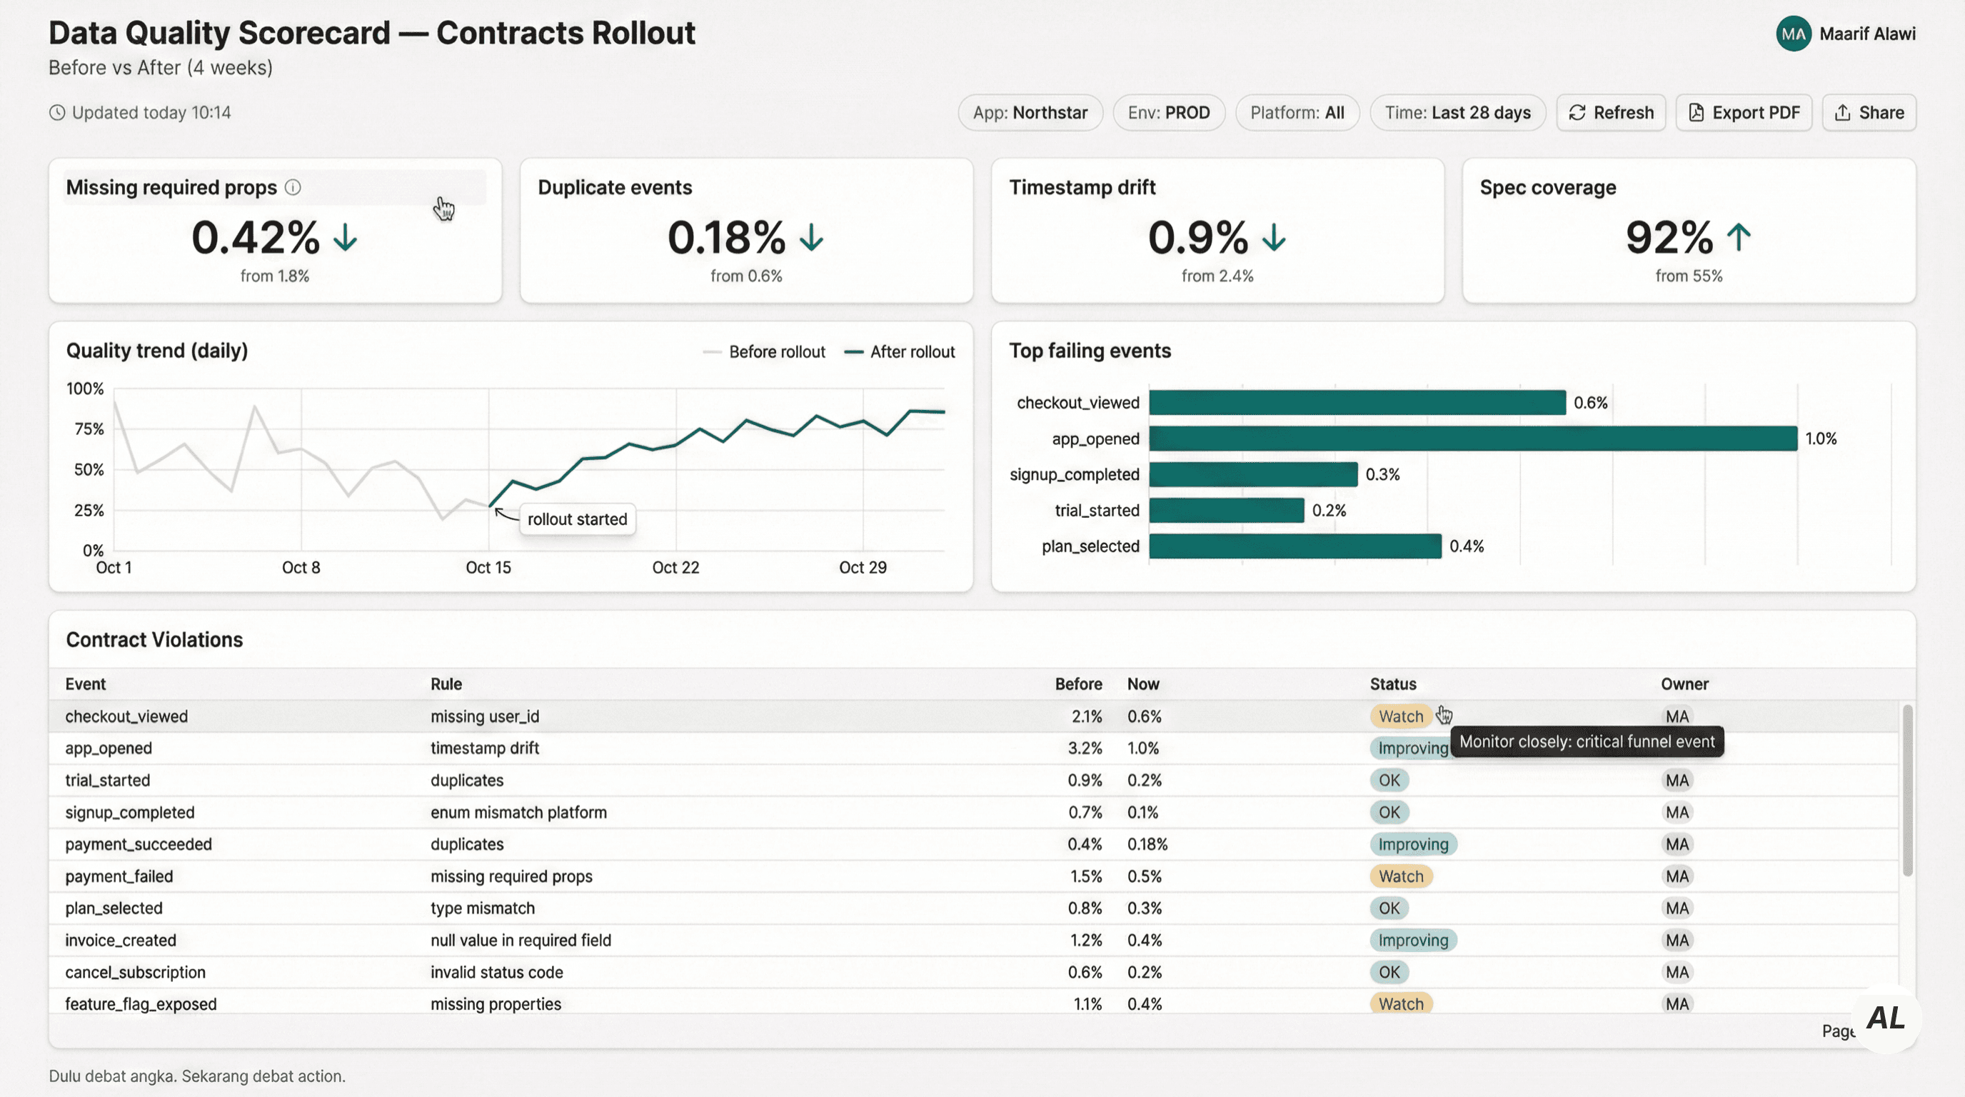Click the up arrow beside 92% spec coverage
Viewport: 1965px width, 1097px height.
point(1739,237)
